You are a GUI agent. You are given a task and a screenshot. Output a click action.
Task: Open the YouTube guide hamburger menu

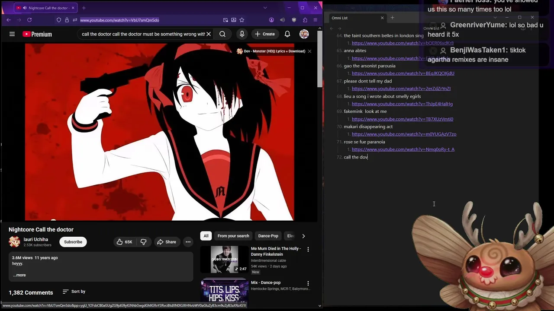12,34
